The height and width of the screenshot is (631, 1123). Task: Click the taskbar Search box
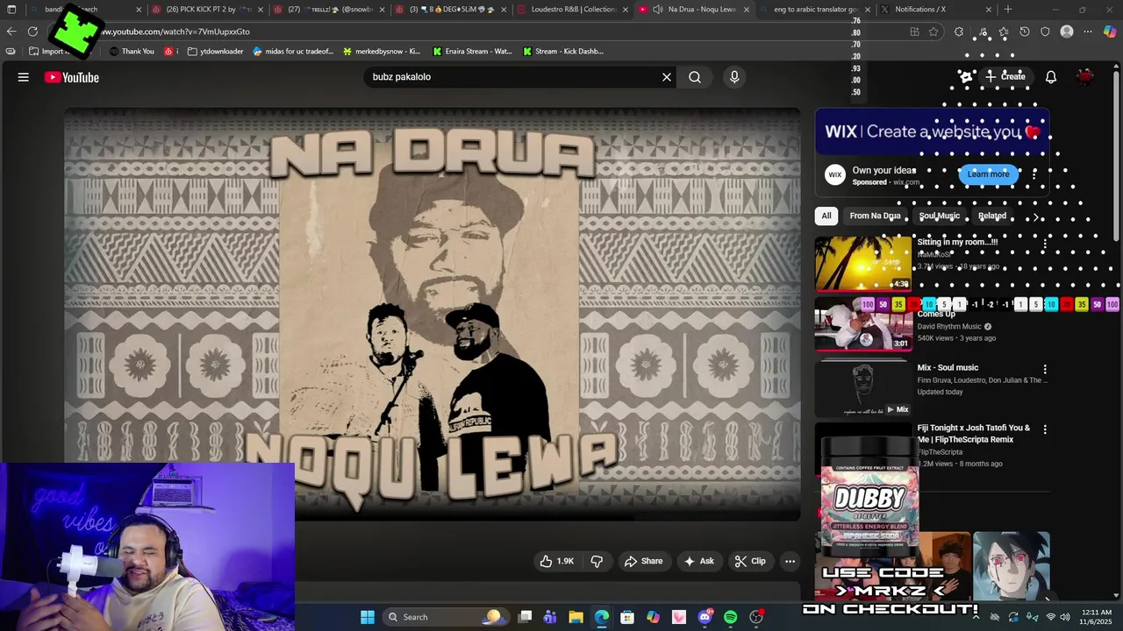pyautogui.click(x=445, y=617)
